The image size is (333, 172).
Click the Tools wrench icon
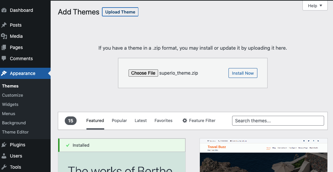tap(4, 167)
